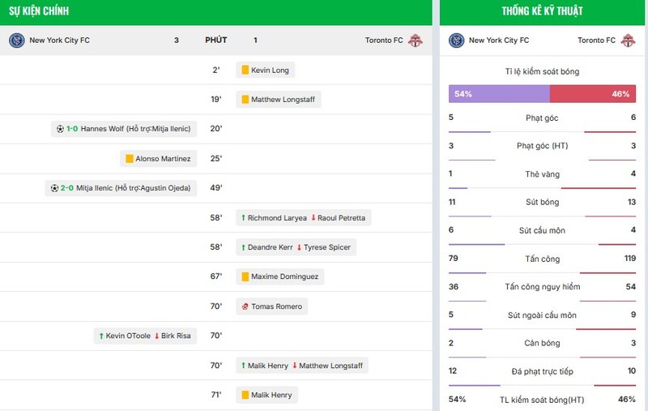Click New York City FC logo in statistics panel
This screenshot has width=648, height=411.
click(x=457, y=41)
